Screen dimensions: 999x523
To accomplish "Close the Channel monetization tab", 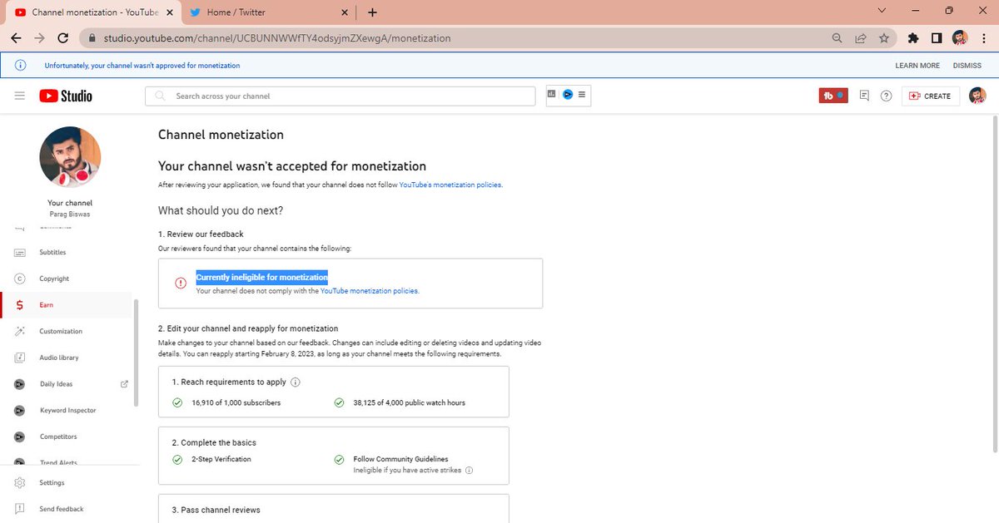I will point(170,12).
